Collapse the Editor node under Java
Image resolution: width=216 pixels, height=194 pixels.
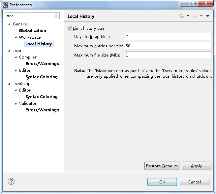pos(16,70)
